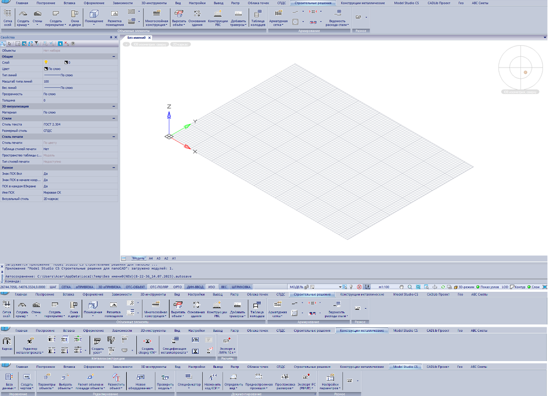Collapse the Разное properties section
Viewport: 548px width, 396px height.
[x=114, y=168]
